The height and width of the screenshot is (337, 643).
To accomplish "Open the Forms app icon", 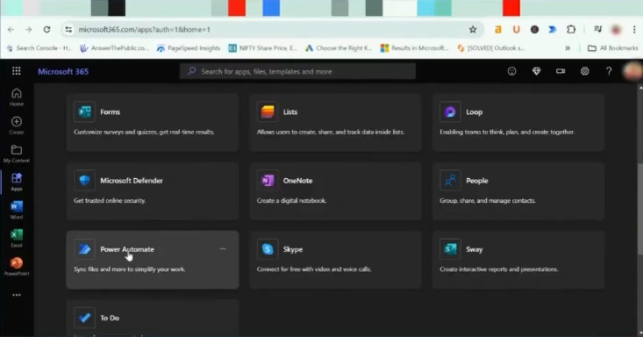I will click(x=84, y=111).
